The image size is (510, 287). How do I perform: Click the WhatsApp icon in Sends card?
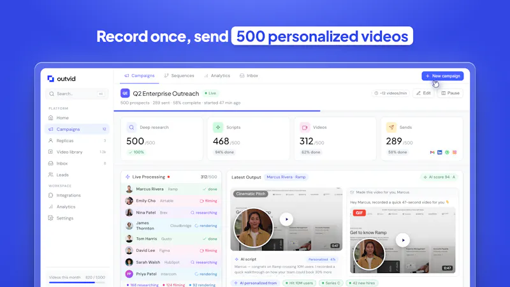[x=448, y=152]
